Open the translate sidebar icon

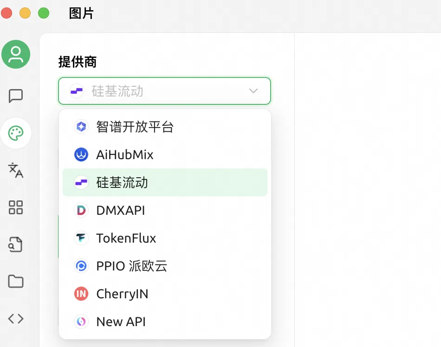tap(16, 170)
